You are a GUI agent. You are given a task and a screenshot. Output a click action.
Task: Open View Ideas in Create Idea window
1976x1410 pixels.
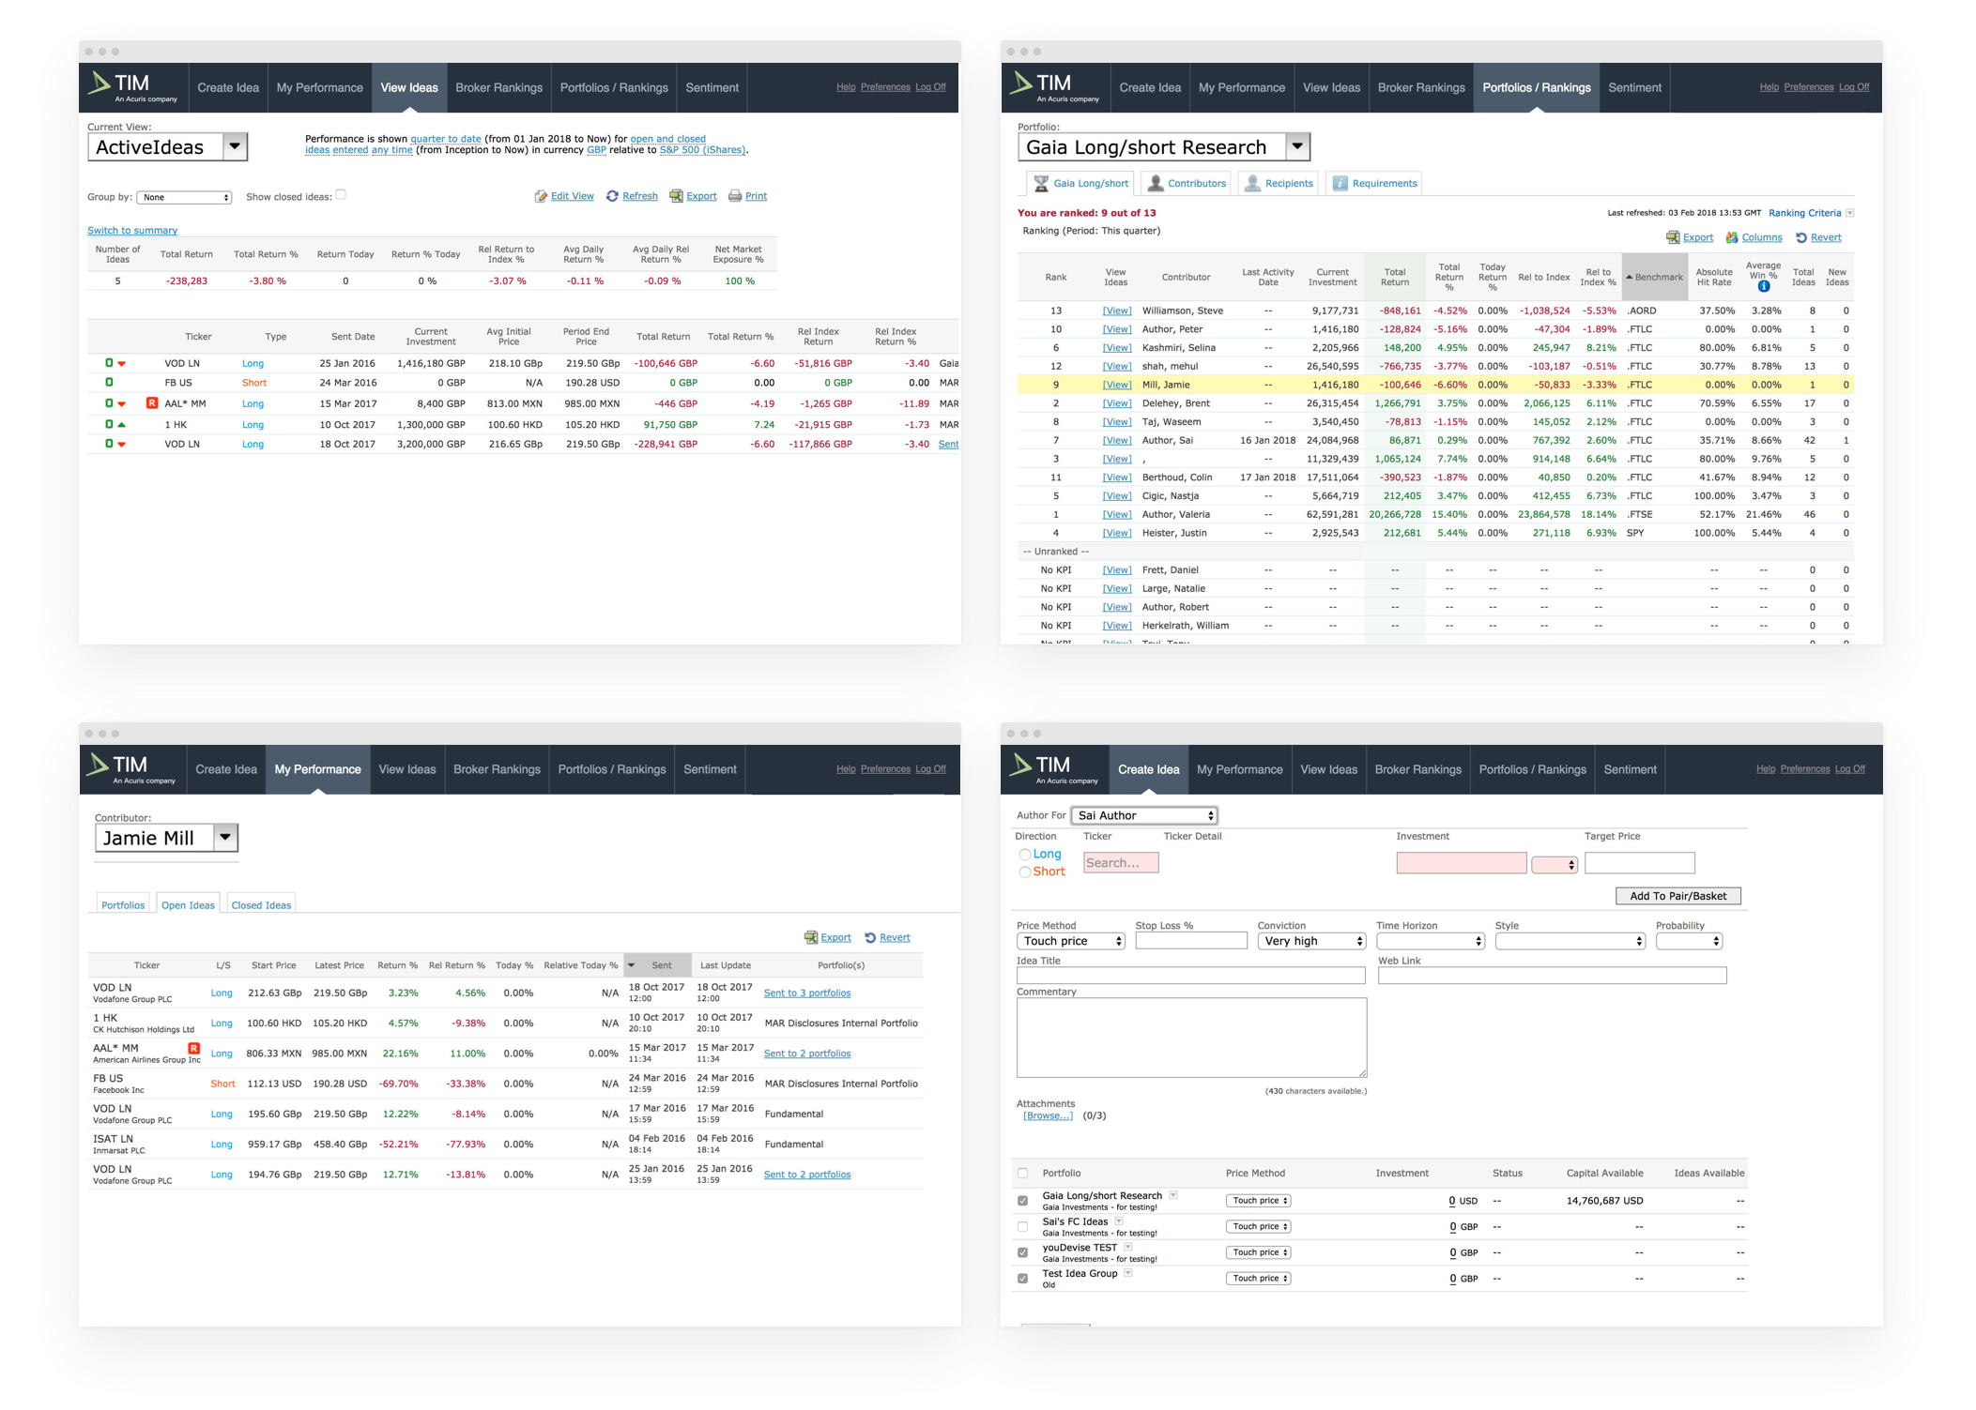click(x=1328, y=769)
